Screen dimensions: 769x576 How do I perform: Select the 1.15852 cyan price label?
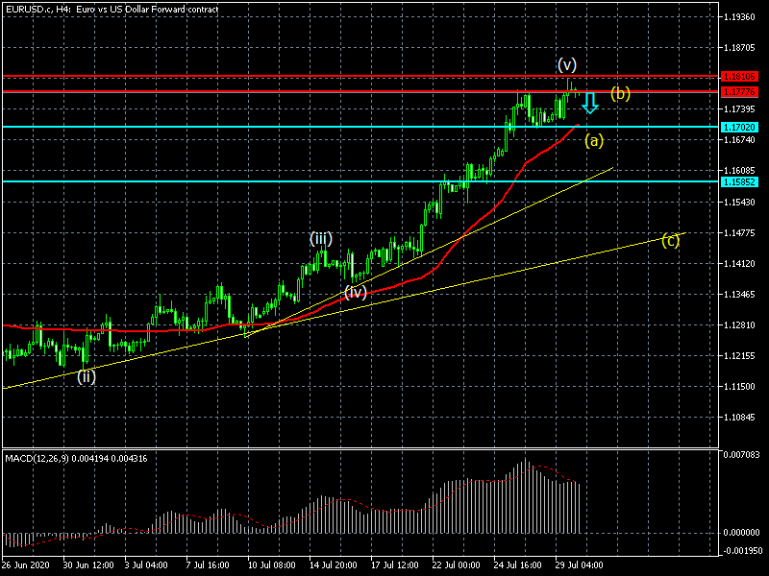(x=739, y=181)
